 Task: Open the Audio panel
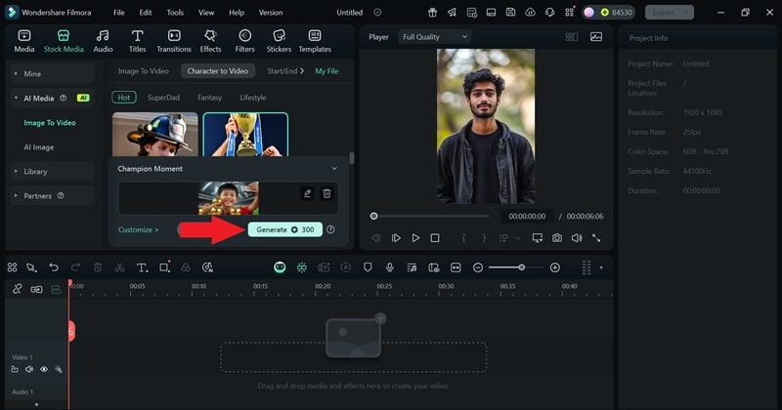coord(103,41)
